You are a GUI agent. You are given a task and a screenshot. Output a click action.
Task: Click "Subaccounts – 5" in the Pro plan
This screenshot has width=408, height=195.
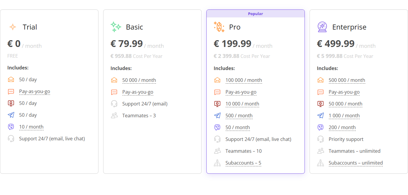coord(243,163)
